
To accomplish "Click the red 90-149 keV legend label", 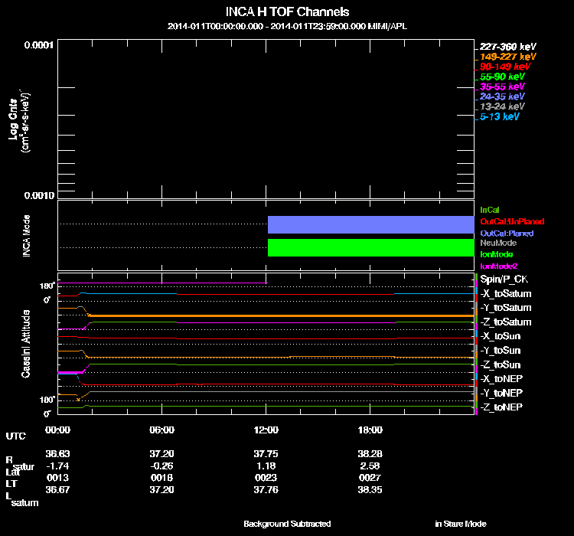I will click(502, 67).
